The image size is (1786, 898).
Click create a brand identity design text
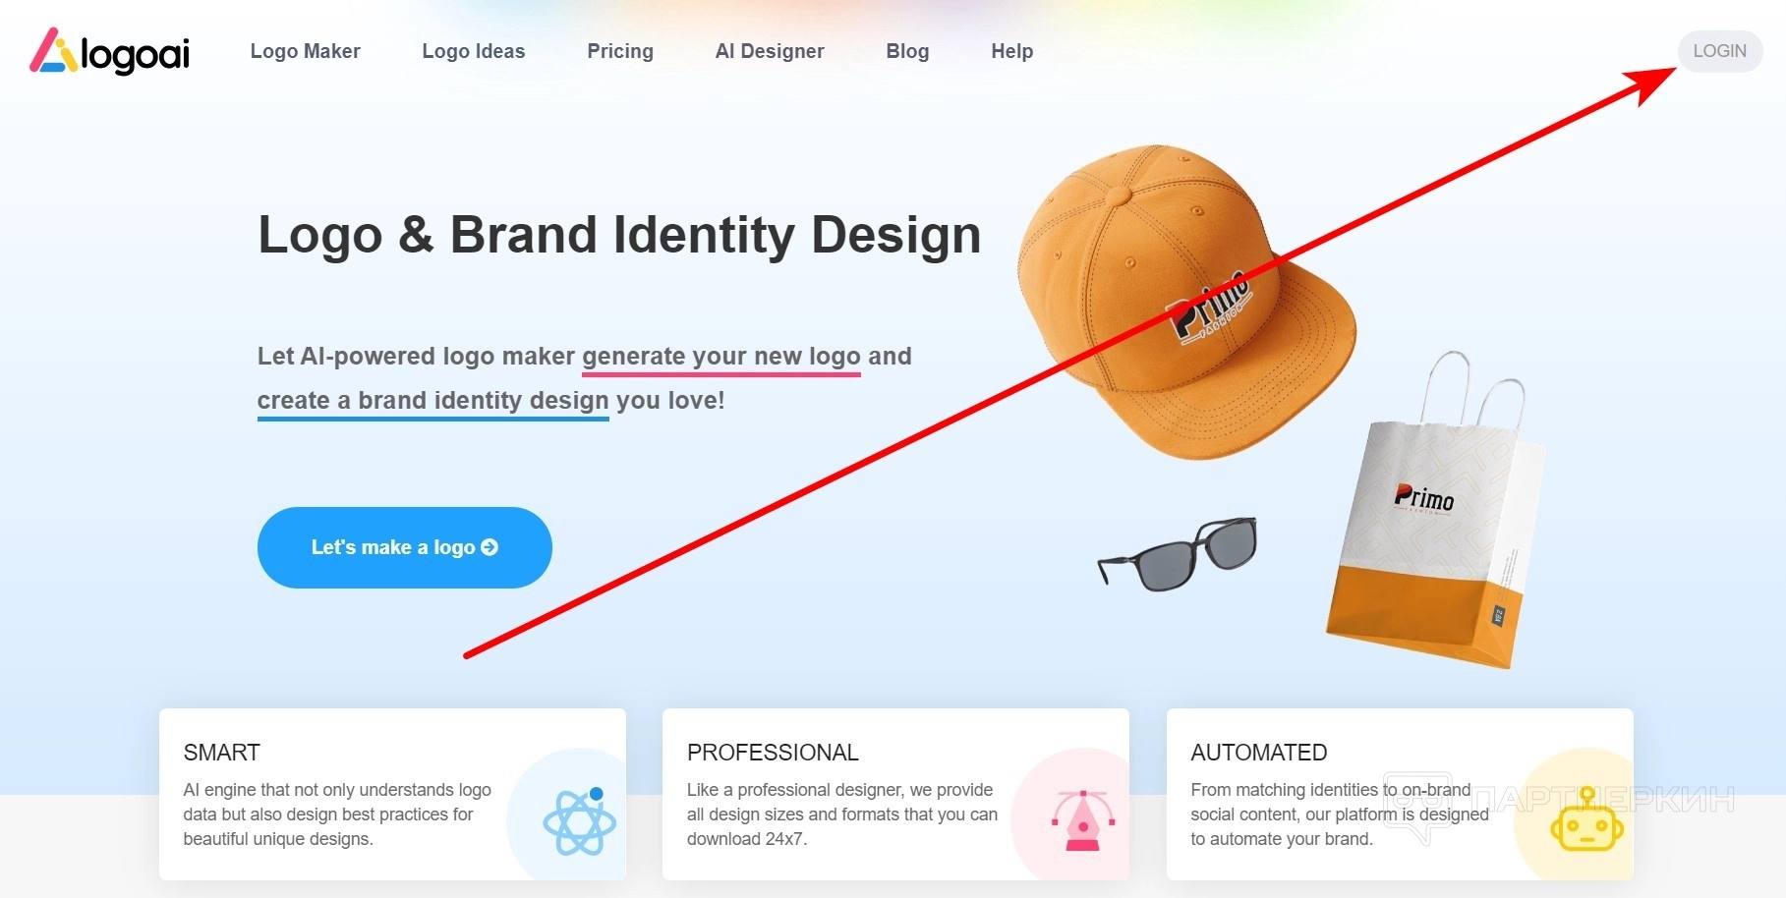[433, 401]
